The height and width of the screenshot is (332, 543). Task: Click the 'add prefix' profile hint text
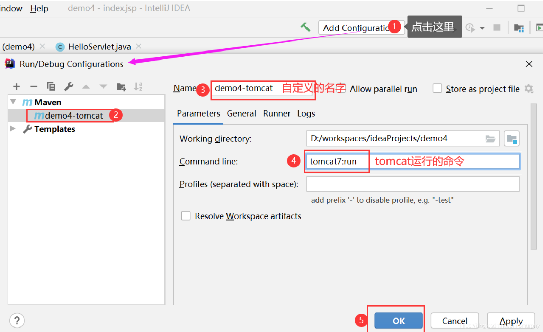coord(382,200)
